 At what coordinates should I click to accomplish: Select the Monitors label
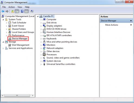click(x=51, y=45)
